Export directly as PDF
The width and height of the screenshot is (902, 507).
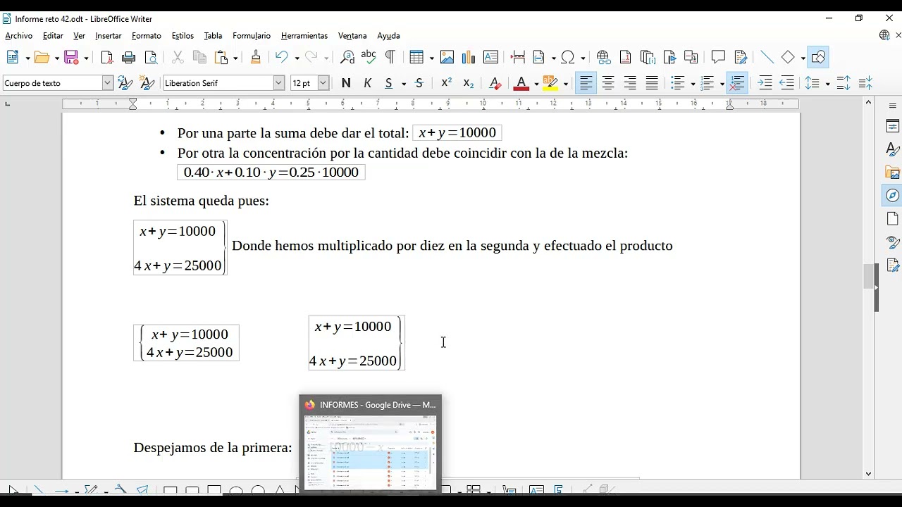[107, 58]
